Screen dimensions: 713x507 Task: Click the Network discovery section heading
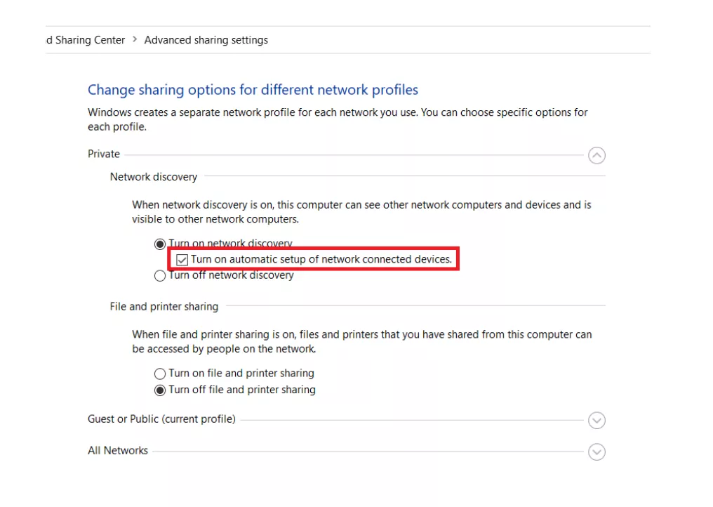click(x=154, y=176)
